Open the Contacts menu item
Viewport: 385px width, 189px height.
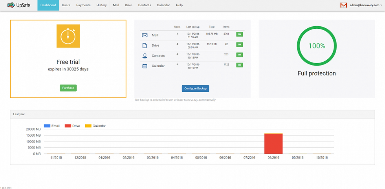(x=145, y=5)
